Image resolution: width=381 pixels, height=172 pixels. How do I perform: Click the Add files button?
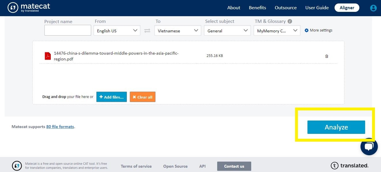point(112,97)
